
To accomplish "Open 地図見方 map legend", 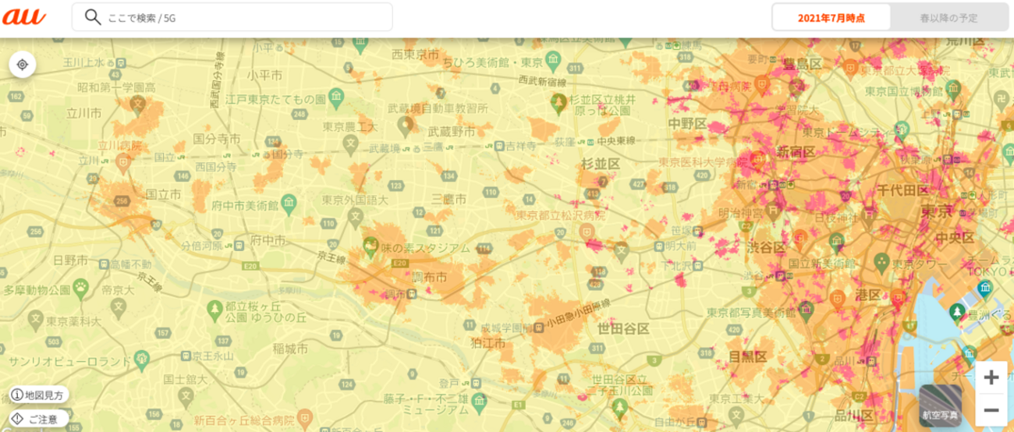I will pyautogui.click(x=37, y=395).
